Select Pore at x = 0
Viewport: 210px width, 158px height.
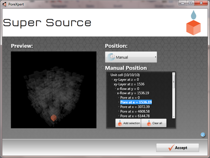130,98
